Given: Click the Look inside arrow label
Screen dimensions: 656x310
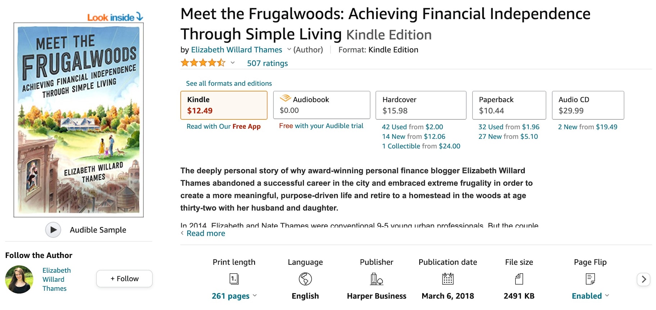Looking at the screenshot, I should 115,17.
